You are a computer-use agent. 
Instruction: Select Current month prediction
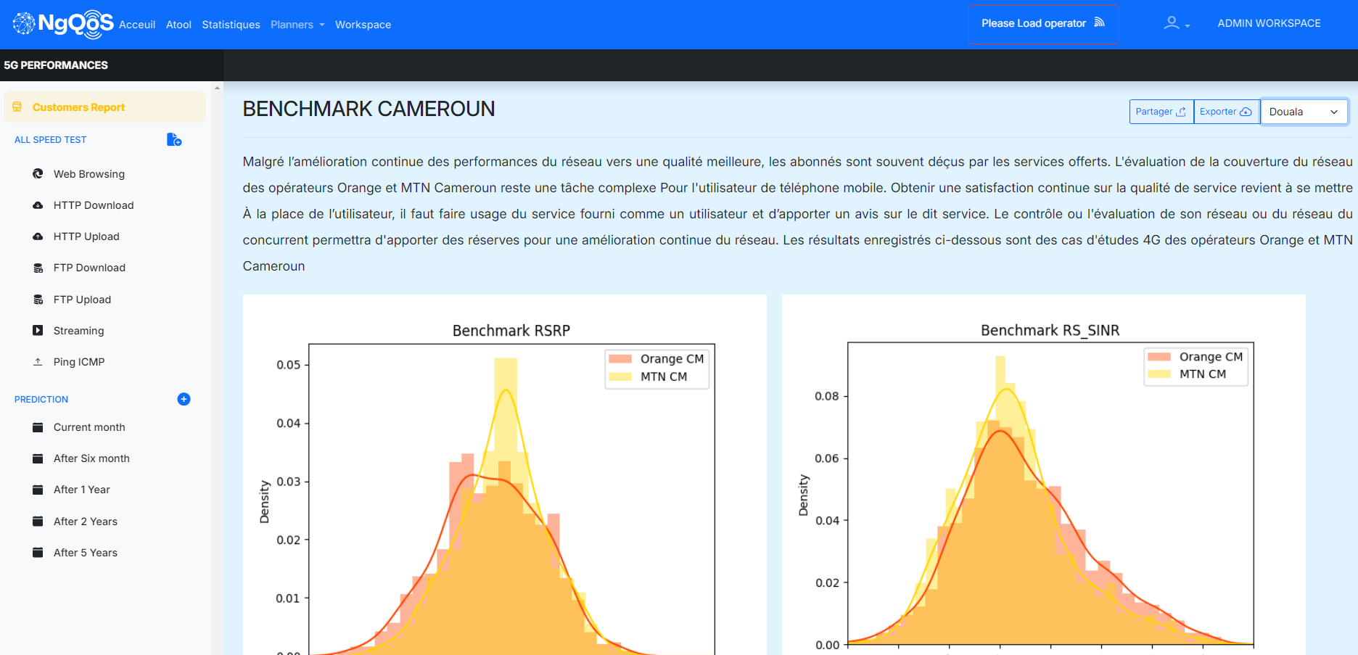(89, 427)
